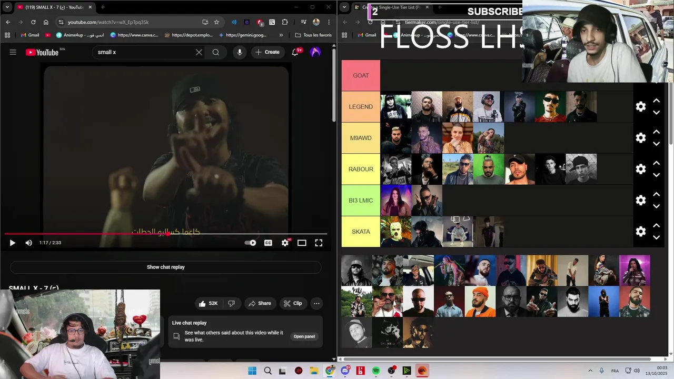Open settings gear for LEGEND tier
The image size is (674, 379).
pyautogui.click(x=641, y=106)
